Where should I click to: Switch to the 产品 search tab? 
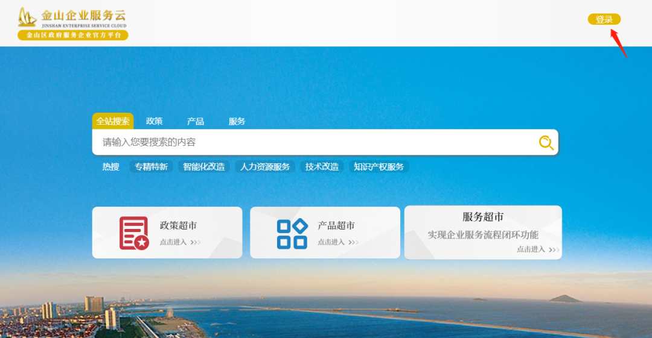[196, 121]
